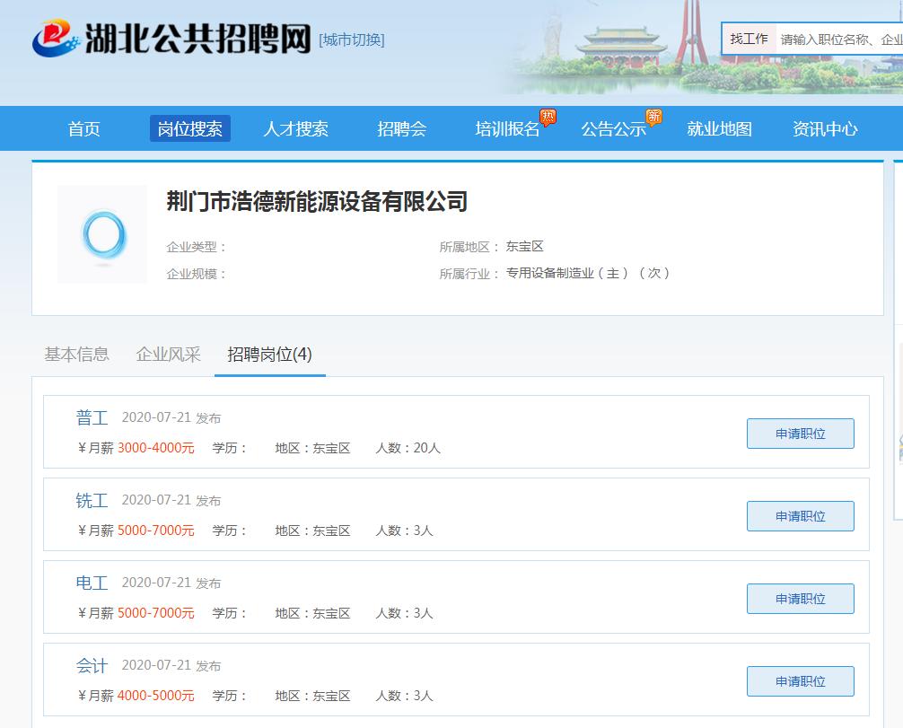
Task: Open the 电工 job posting link
Action: (92, 583)
